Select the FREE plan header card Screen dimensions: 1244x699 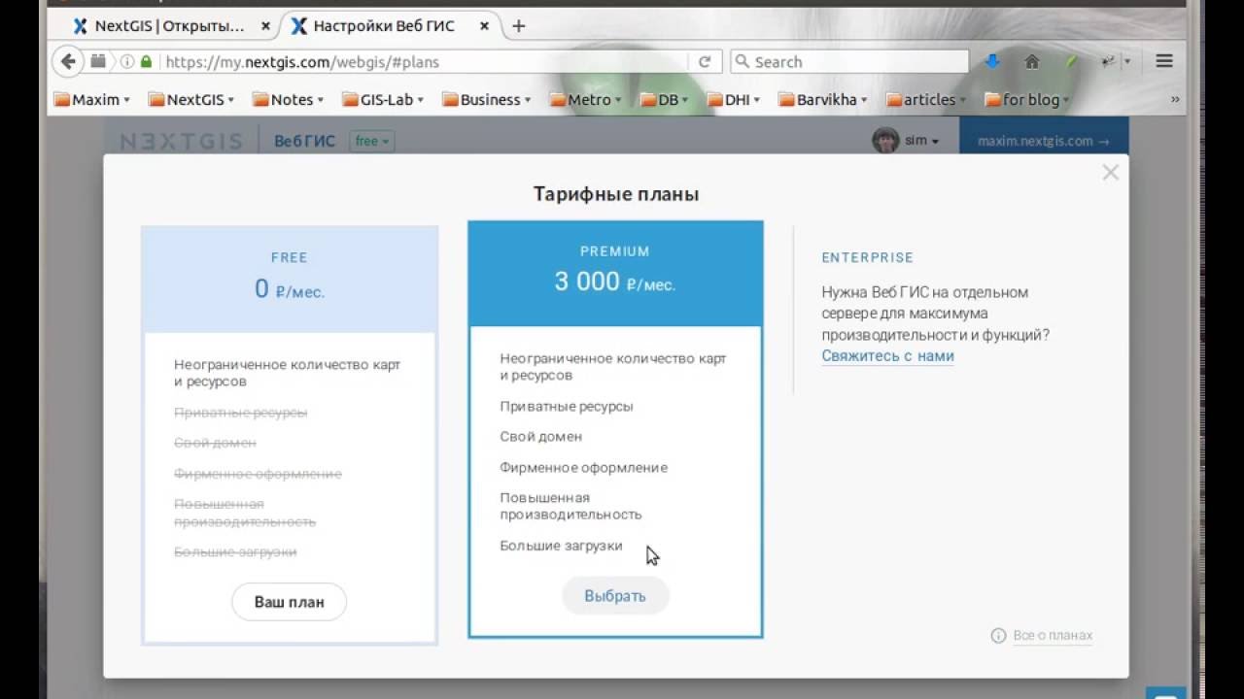(x=290, y=280)
